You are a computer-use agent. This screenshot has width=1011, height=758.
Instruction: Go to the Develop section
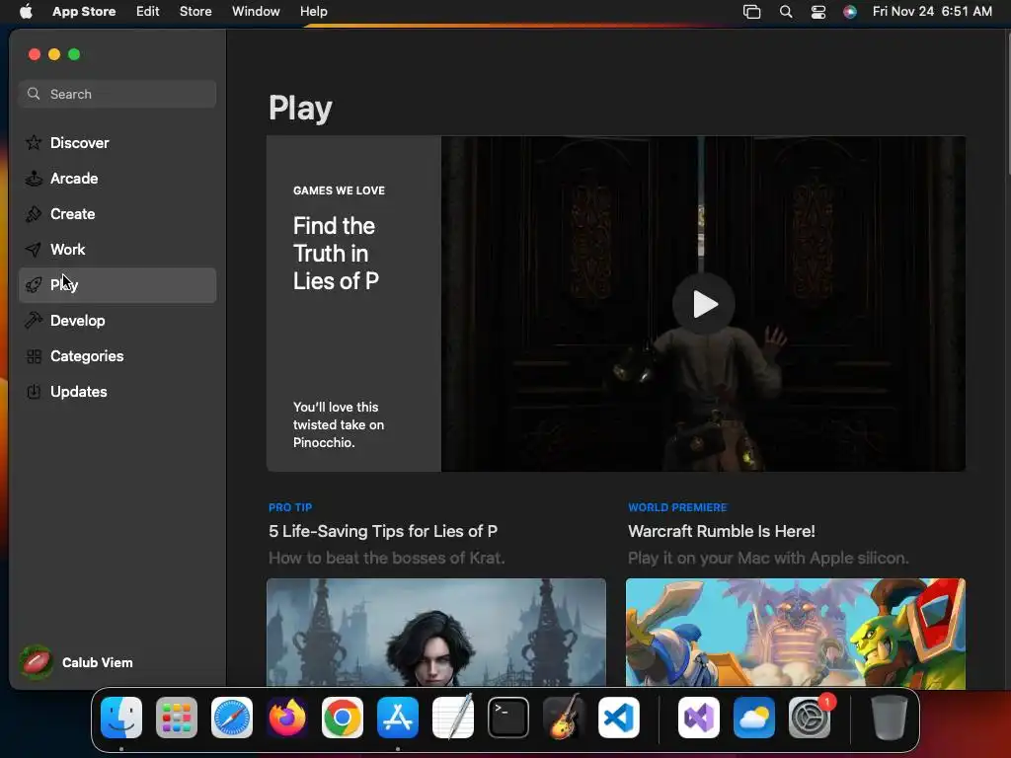coord(117,321)
